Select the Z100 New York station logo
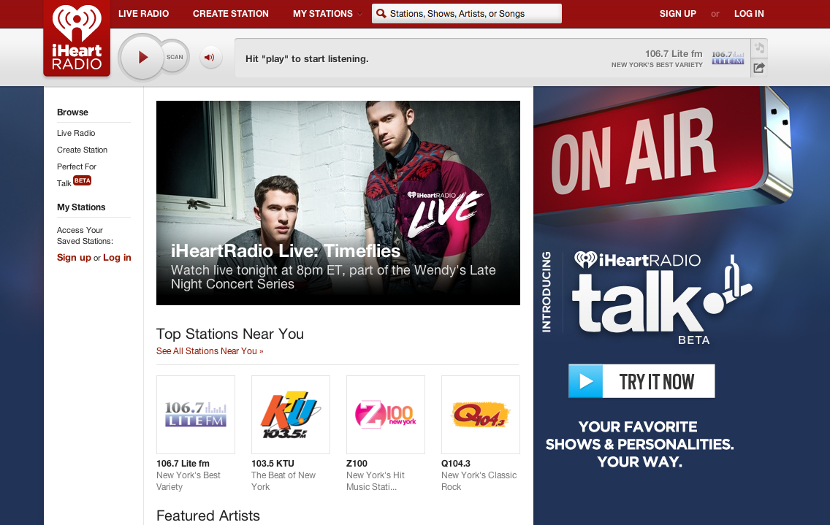The image size is (830, 525). click(385, 415)
